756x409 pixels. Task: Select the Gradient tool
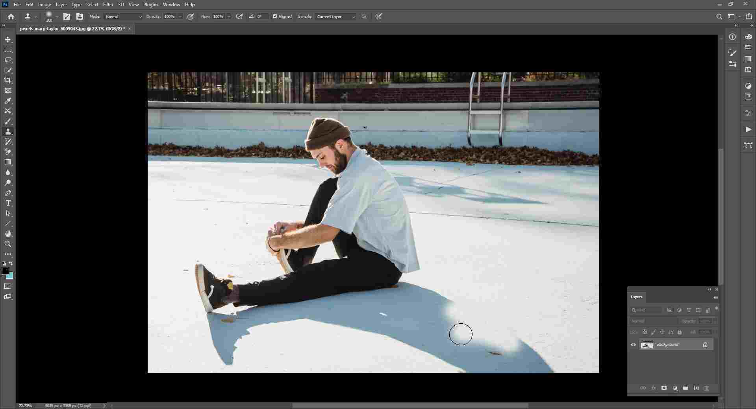click(8, 162)
